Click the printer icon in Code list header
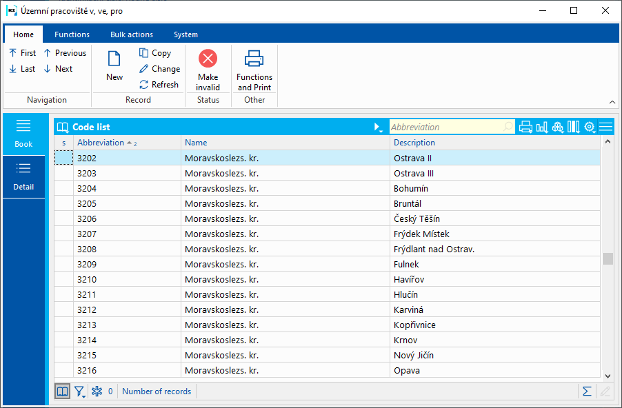The height and width of the screenshot is (408, 622). (x=525, y=127)
